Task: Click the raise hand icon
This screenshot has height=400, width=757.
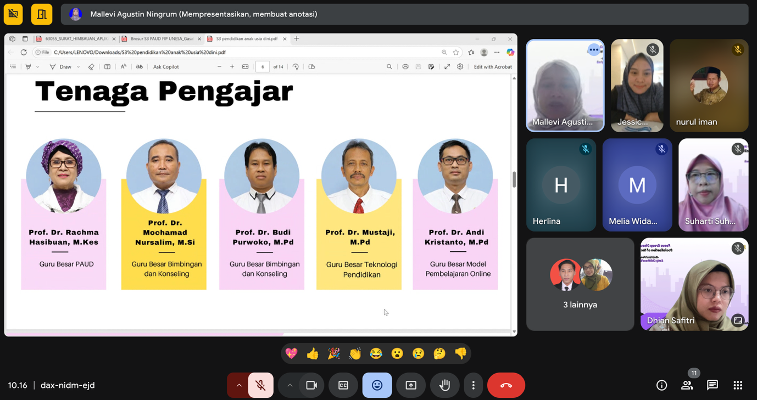Action: tap(444, 385)
